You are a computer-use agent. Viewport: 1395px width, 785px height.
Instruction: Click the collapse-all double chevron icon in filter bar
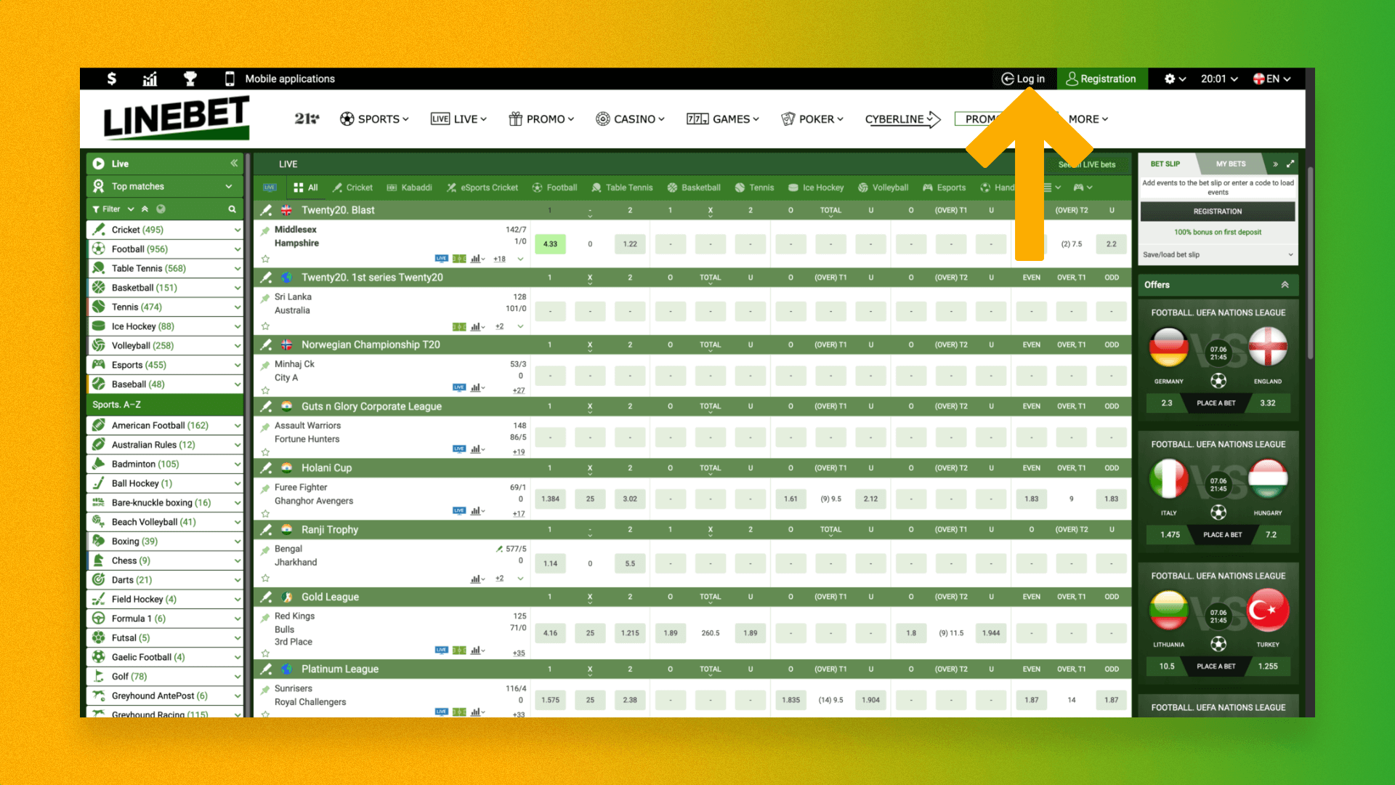(145, 209)
